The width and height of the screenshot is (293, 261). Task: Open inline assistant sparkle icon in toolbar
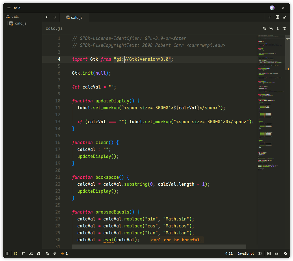pos(271,28)
